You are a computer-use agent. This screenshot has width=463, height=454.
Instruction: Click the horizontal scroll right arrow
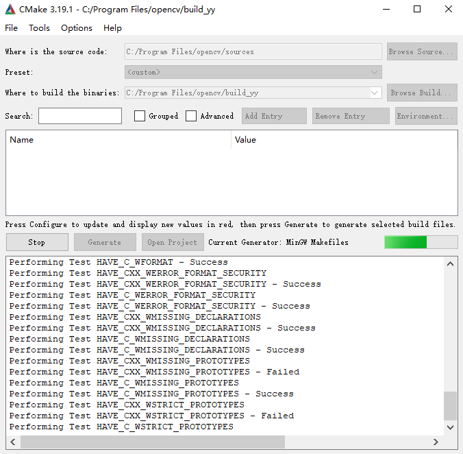436,442
